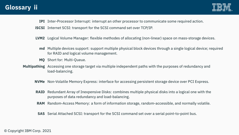
Task: Select the NVMe glossary term
Action: pos(40,82)
